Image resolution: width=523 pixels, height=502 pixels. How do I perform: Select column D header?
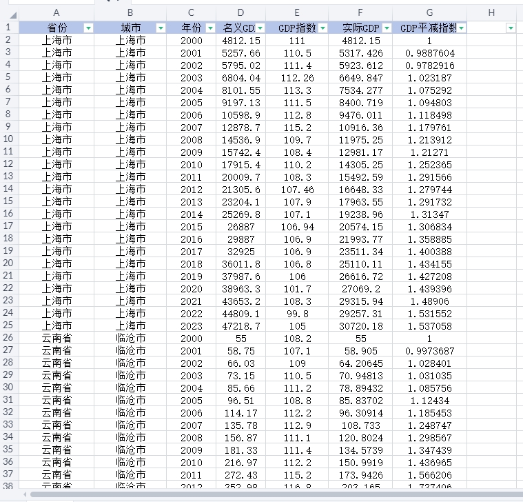(240, 13)
